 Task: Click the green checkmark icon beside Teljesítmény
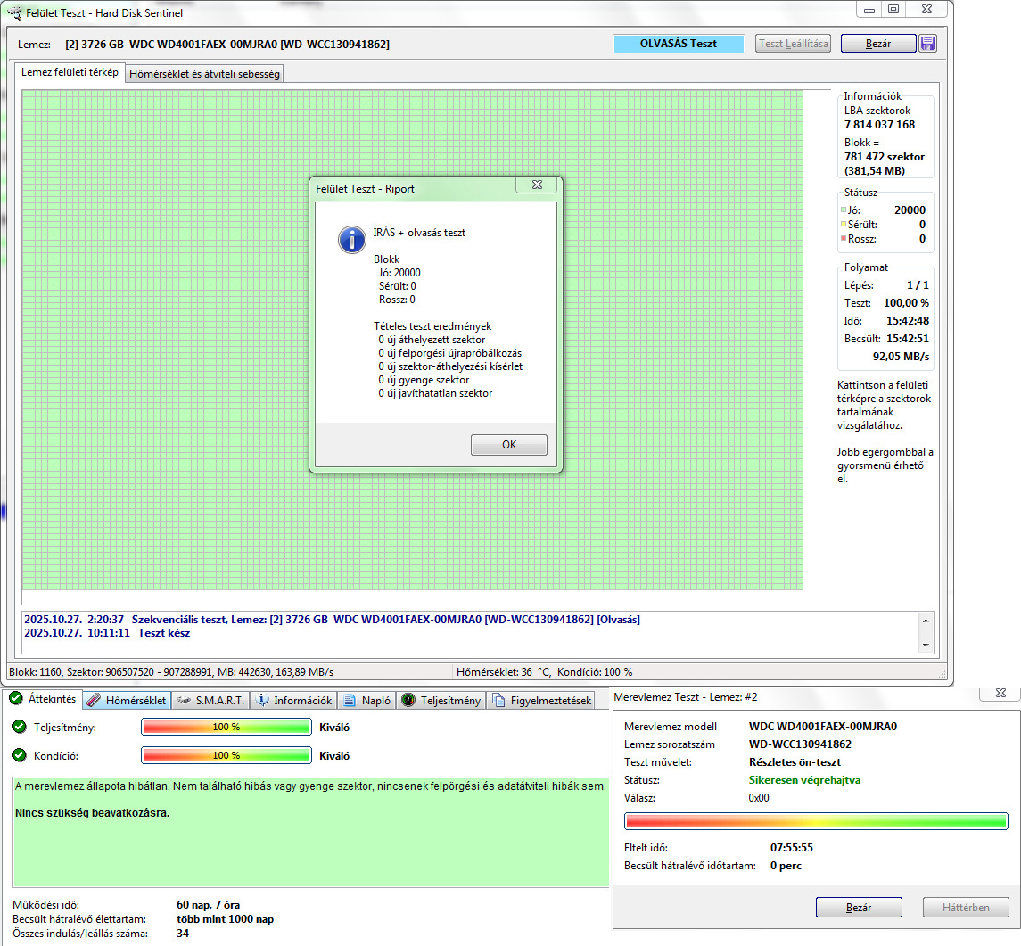[x=20, y=727]
